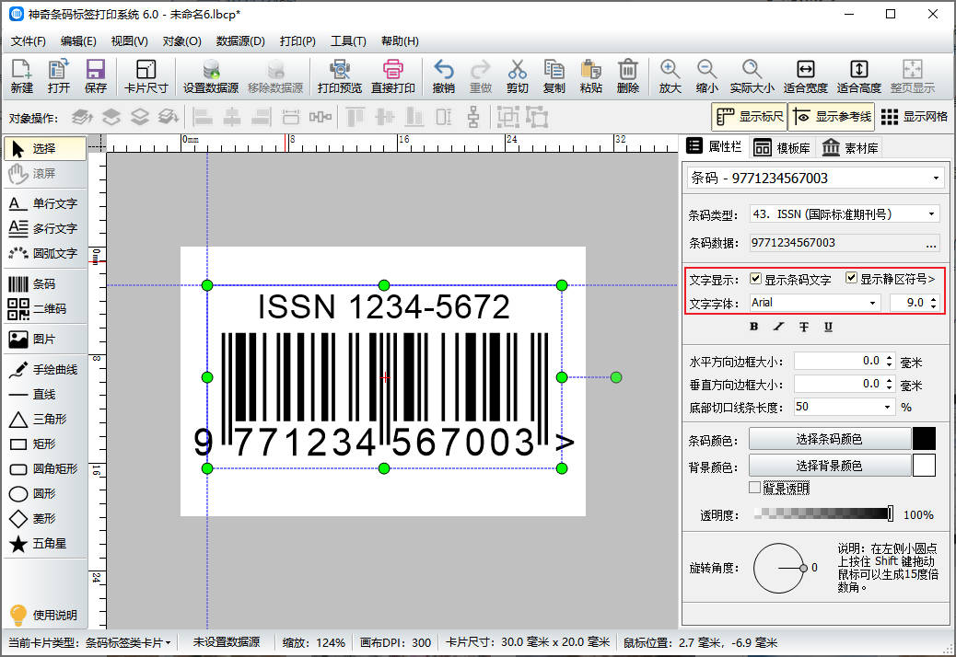Click 选择背景颜色 button
956x657 pixels.
pyautogui.click(x=829, y=466)
